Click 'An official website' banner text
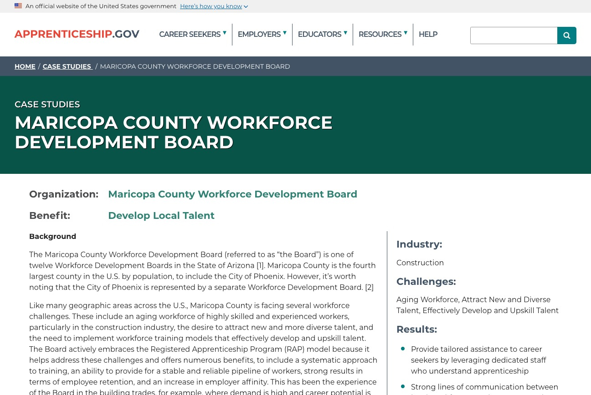591x395 pixels. [x=101, y=6]
